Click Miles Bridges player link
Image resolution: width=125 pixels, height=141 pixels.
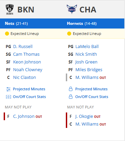point(89,70)
